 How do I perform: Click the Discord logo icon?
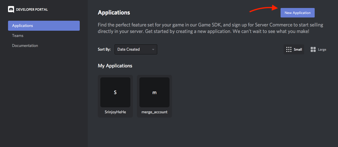point(11,9)
